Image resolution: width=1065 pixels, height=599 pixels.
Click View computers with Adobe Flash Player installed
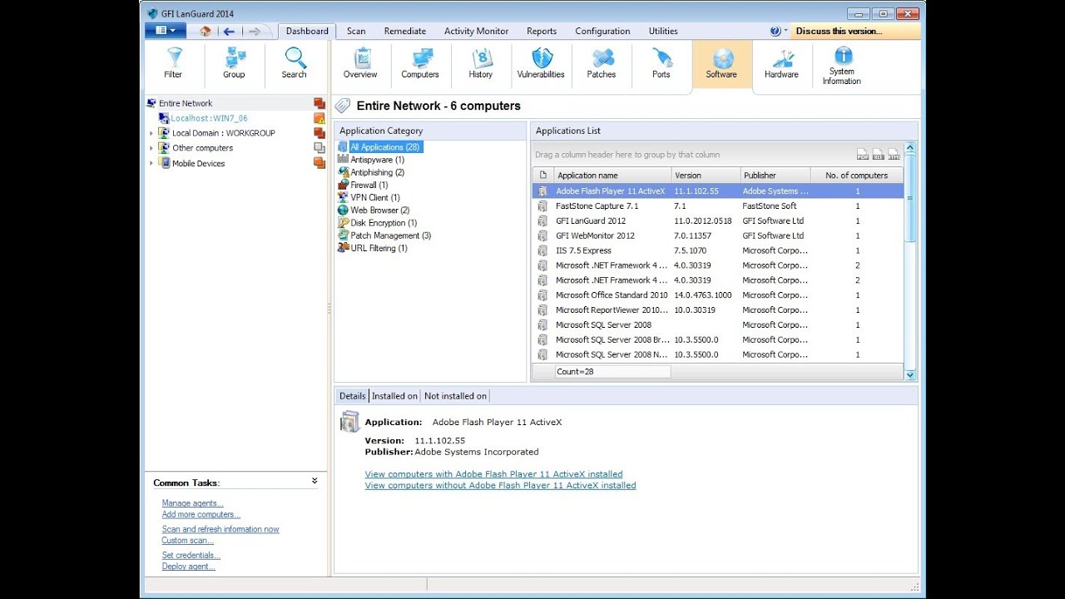point(493,474)
